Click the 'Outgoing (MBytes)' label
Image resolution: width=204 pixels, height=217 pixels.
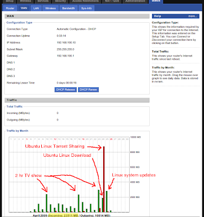(18, 120)
